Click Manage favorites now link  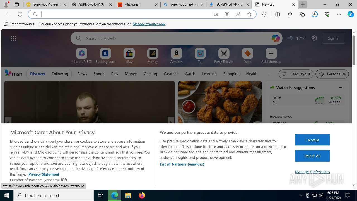pos(149,24)
